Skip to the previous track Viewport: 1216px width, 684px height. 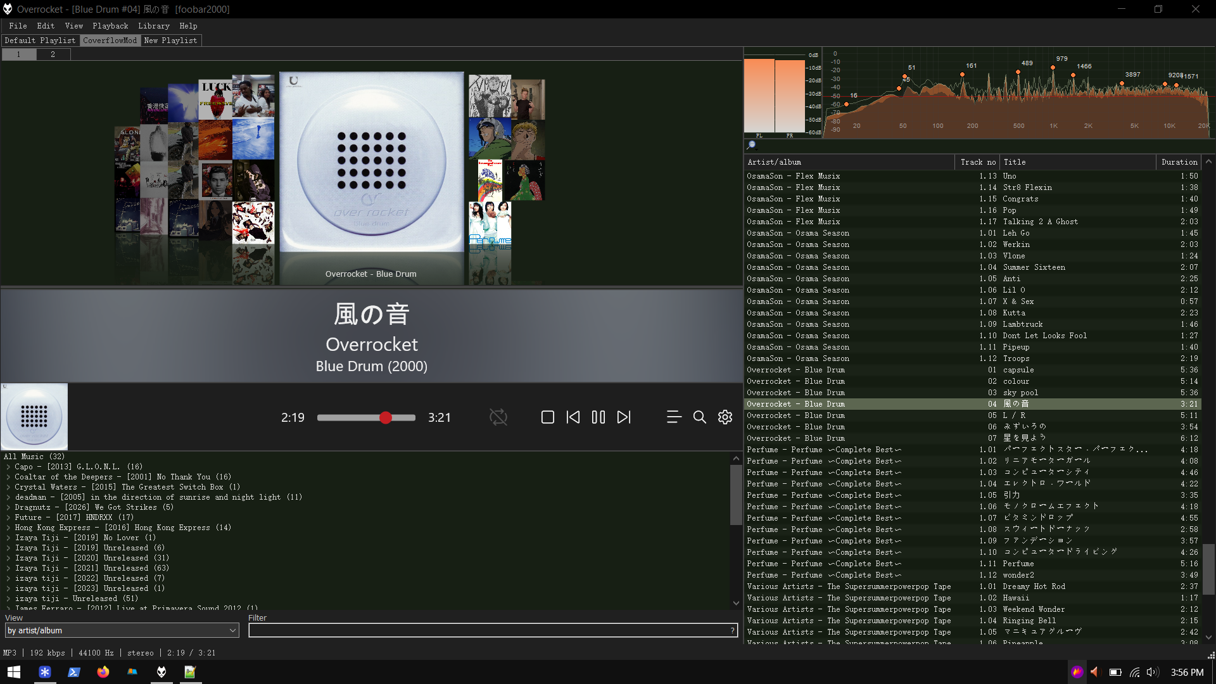coord(573,417)
